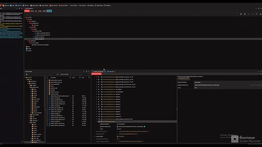Pin the Log panel
Image resolution: width=262 pixels, height=147 pixels.
19,8
